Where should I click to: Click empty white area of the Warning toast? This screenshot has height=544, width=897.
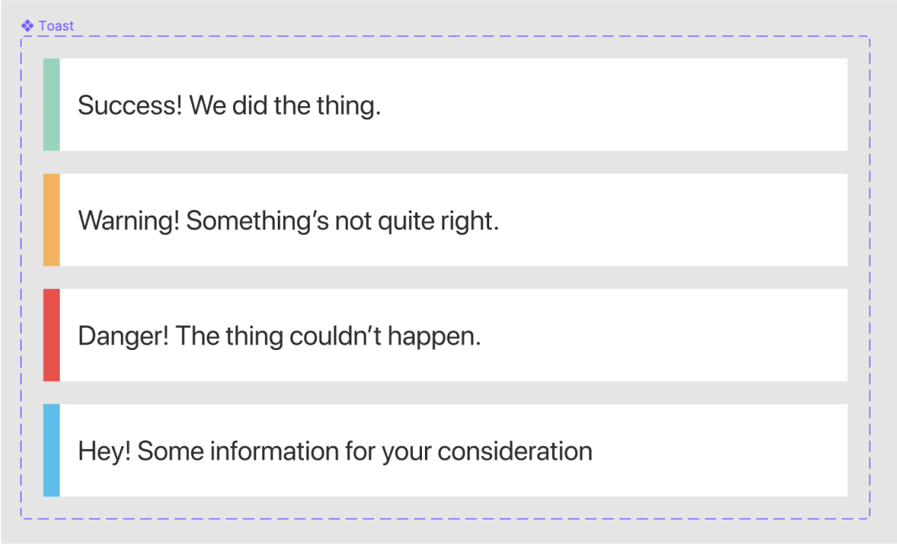click(x=672, y=220)
